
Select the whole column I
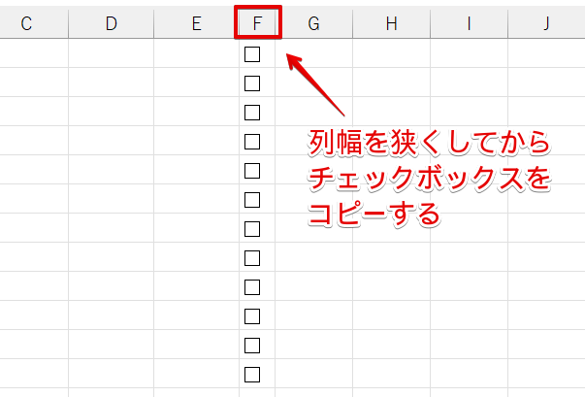click(469, 24)
